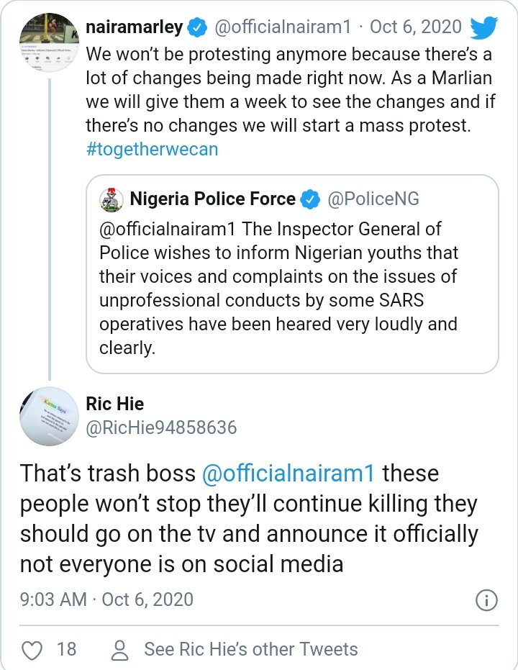Click the @officialnairam1 handle in the header
Image resolution: width=518 pixels, height=670 pixels.
coord(281,27)
